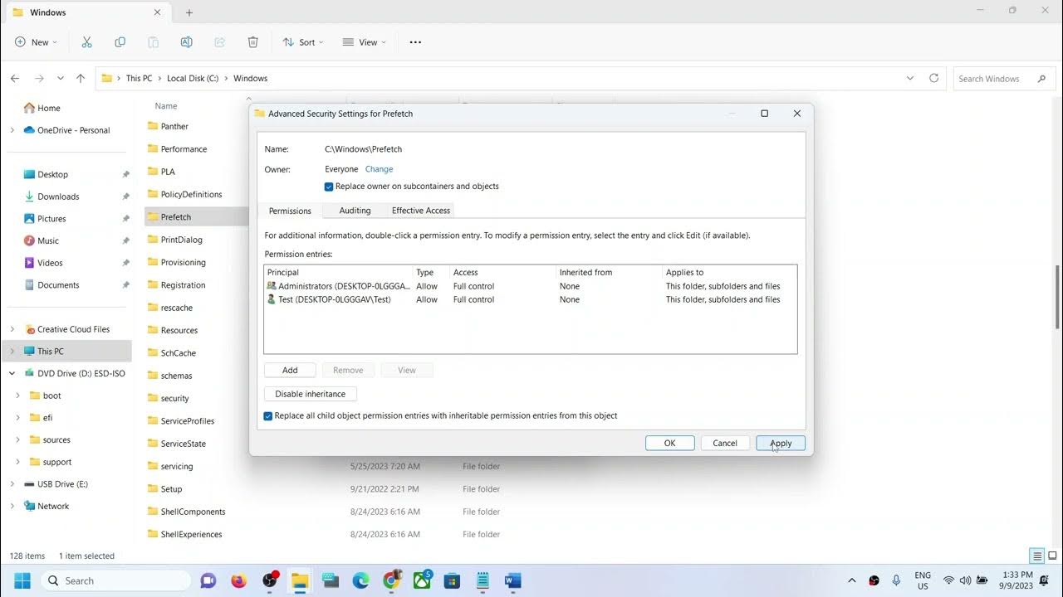Expand recent locations chevron
Image resolution: width=1063 pixels, height=597 pixels.
click(60, 78)
